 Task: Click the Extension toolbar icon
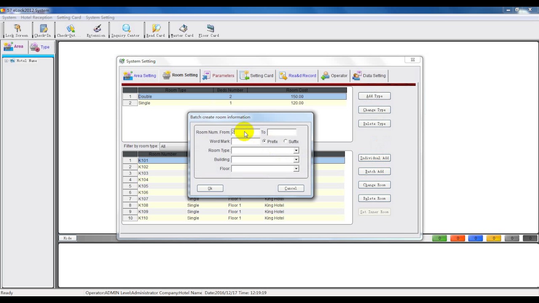pyautogui.click(x=96, y=30)
